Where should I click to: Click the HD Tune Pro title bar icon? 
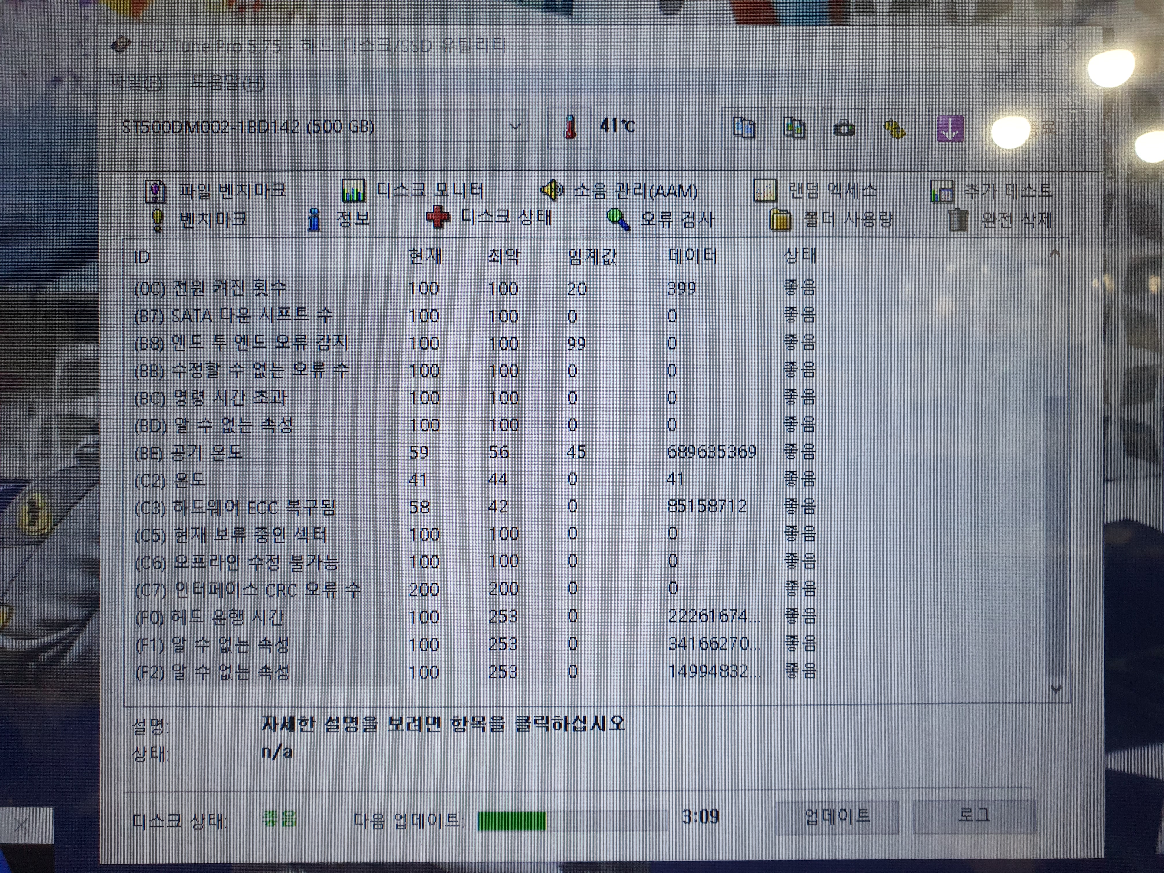120,46
